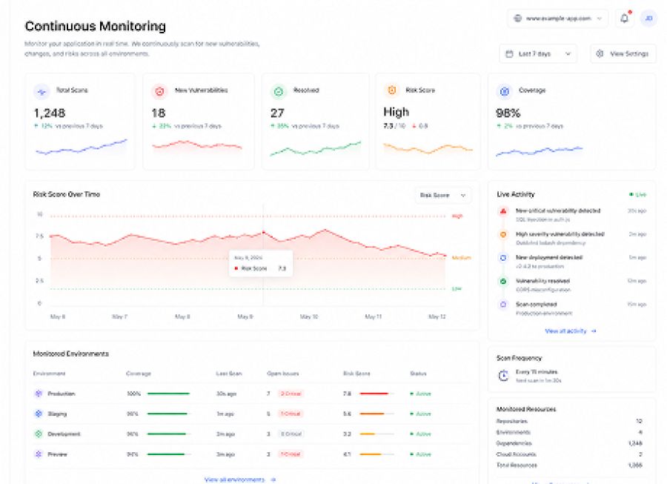Select the scan completed activity icon
The width and height of the screenshot is (667, 484).
click(503, 305)
